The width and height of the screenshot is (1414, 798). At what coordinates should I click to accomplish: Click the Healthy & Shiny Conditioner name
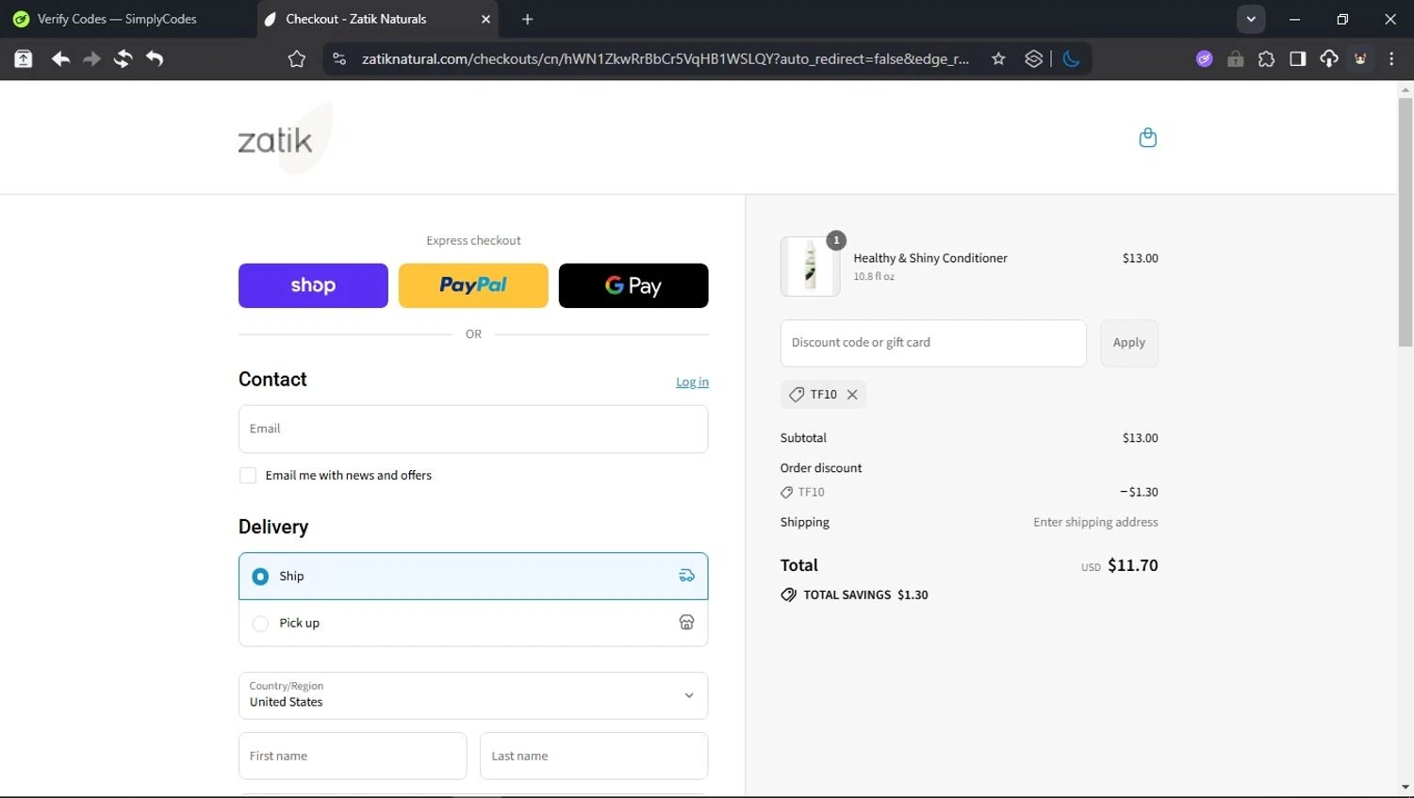930,258
